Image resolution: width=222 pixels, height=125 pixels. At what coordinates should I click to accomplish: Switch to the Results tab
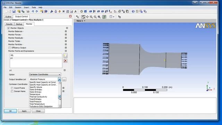(x=9, y=24)
